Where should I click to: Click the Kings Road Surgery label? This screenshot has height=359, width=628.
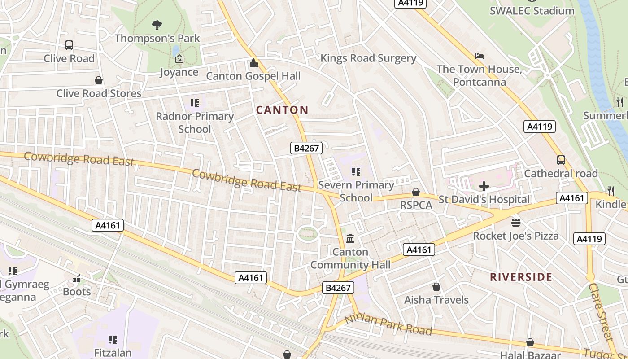pos(368,58)
